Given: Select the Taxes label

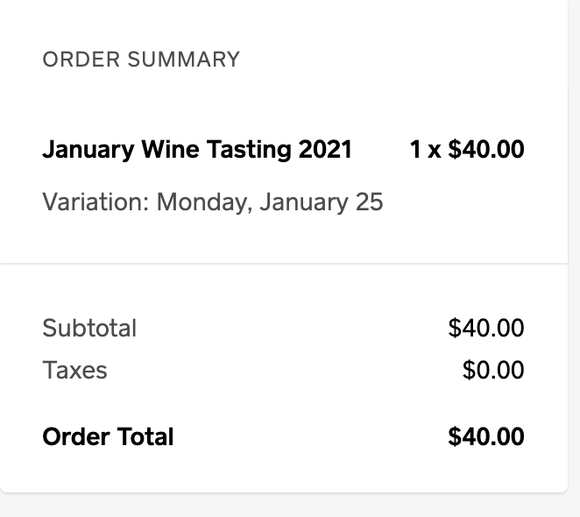Looking at the screenshot, I should pos(74,371).
